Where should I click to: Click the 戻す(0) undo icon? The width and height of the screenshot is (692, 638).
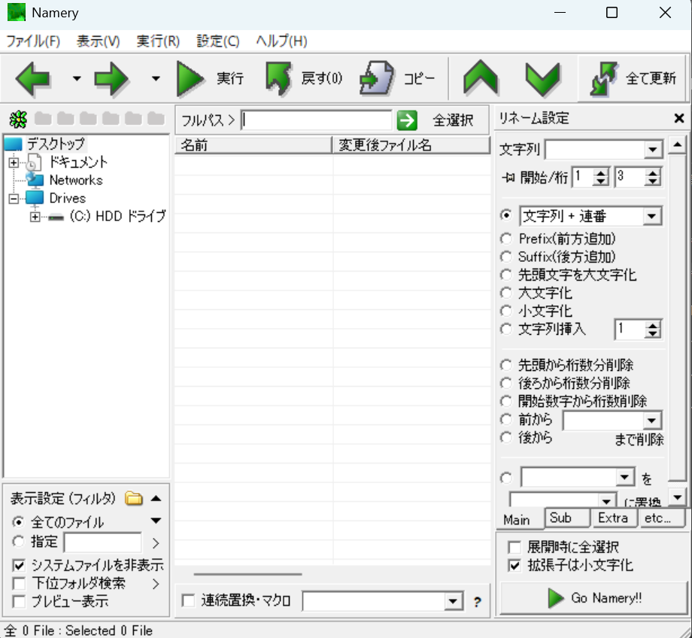click(x=278, y=78)
